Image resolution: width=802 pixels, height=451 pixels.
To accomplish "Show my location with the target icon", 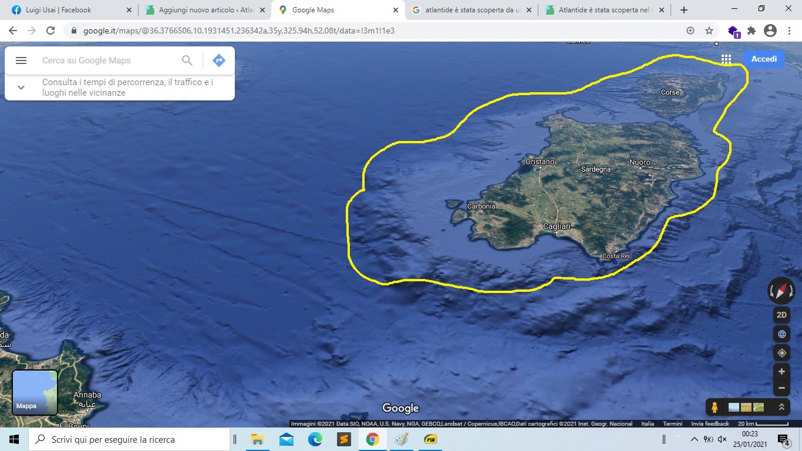I will [781, 353].
